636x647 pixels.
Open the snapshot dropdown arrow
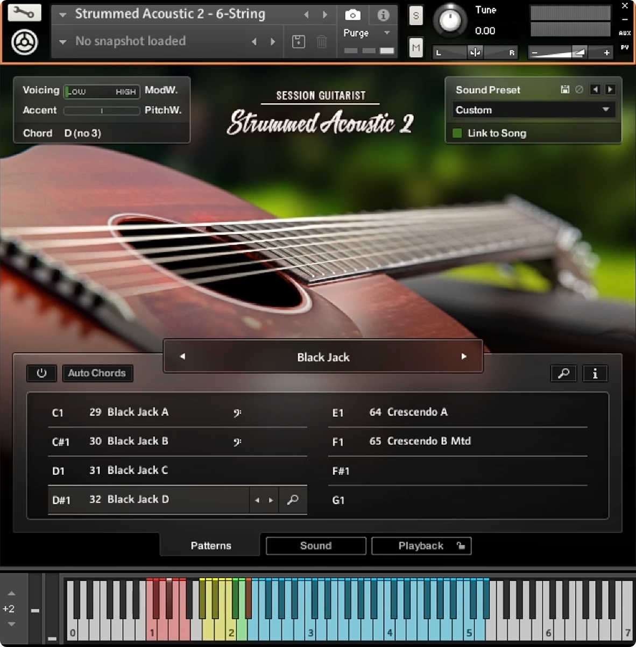(62, 42)
